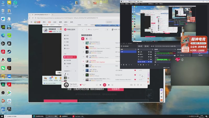Add a scene with the plus in OBS Scenes
The width and height of the screenshot is (209, 118).
(x=121, y=65)
